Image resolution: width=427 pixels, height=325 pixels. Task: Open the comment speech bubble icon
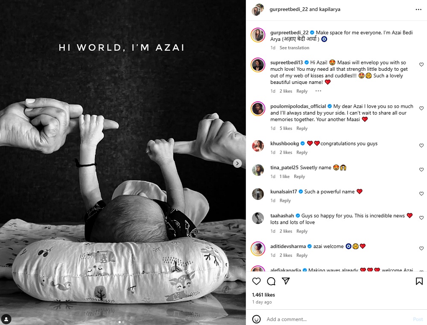click(271, 281)
